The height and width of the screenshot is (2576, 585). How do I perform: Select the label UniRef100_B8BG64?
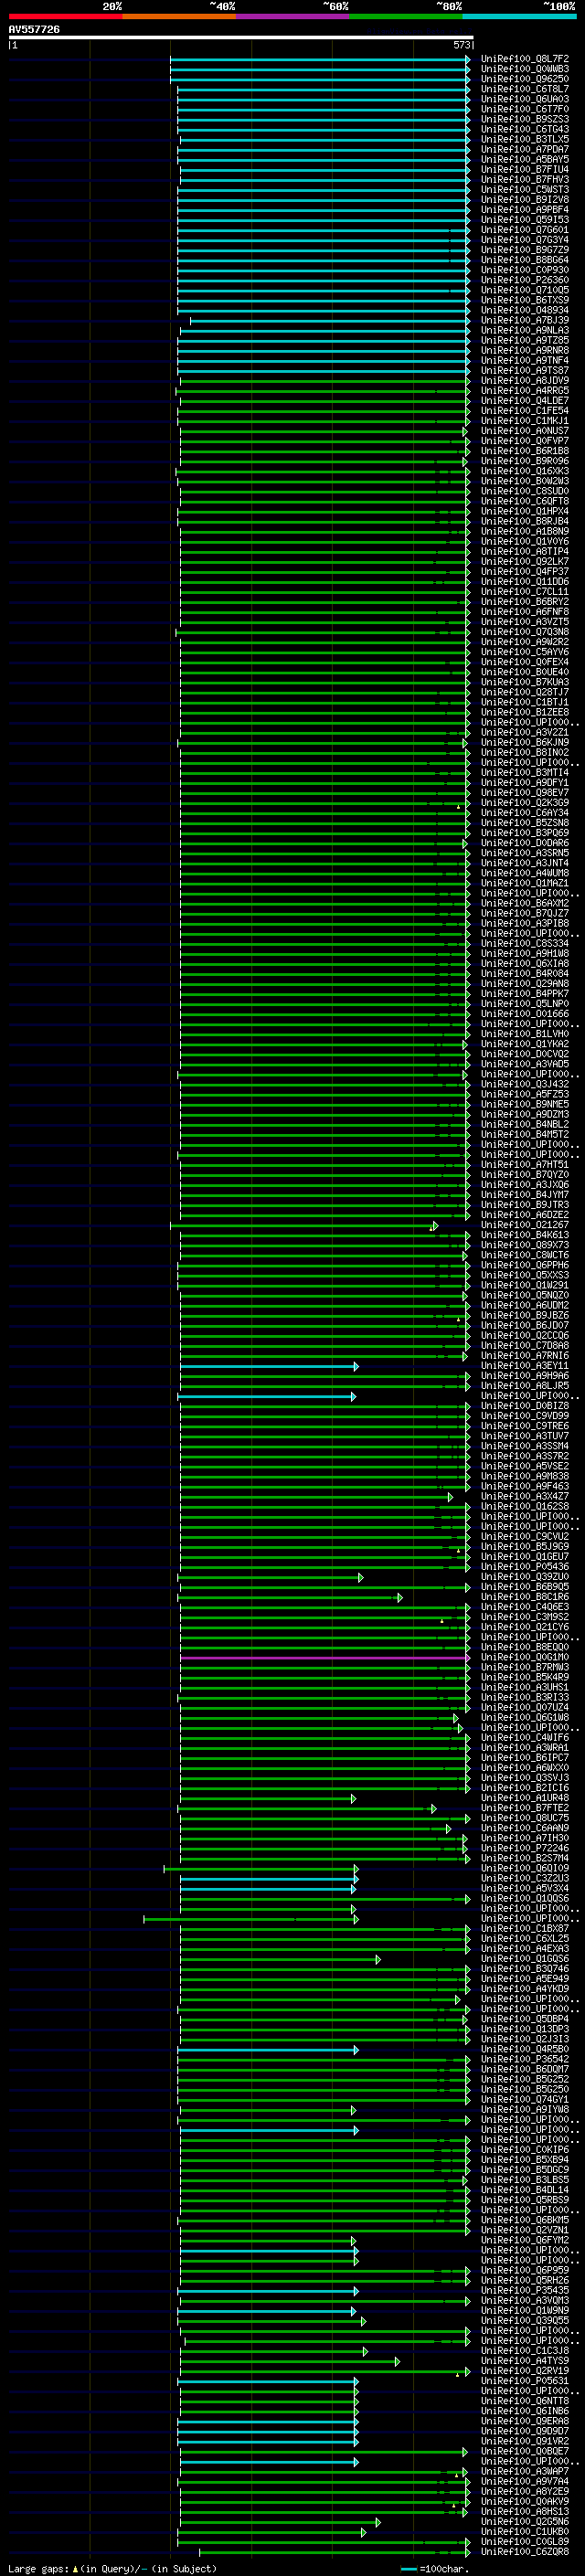(x=525, y=260)
